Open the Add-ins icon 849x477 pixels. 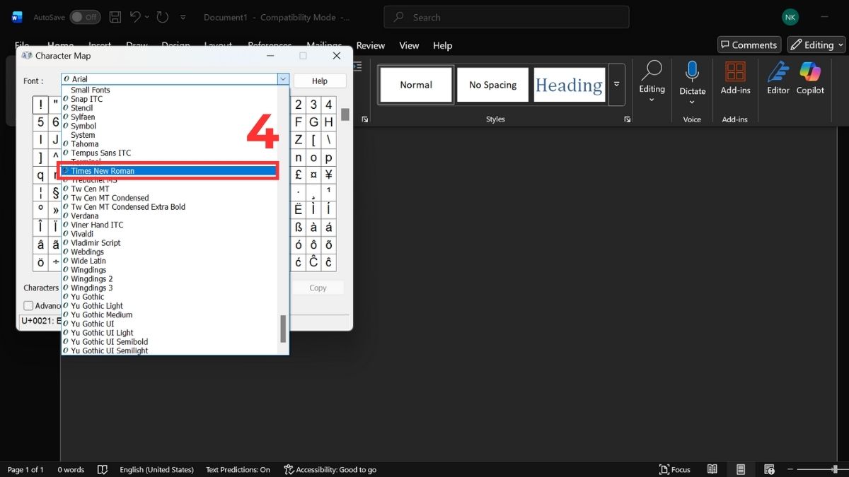click(x=735, y=71)
